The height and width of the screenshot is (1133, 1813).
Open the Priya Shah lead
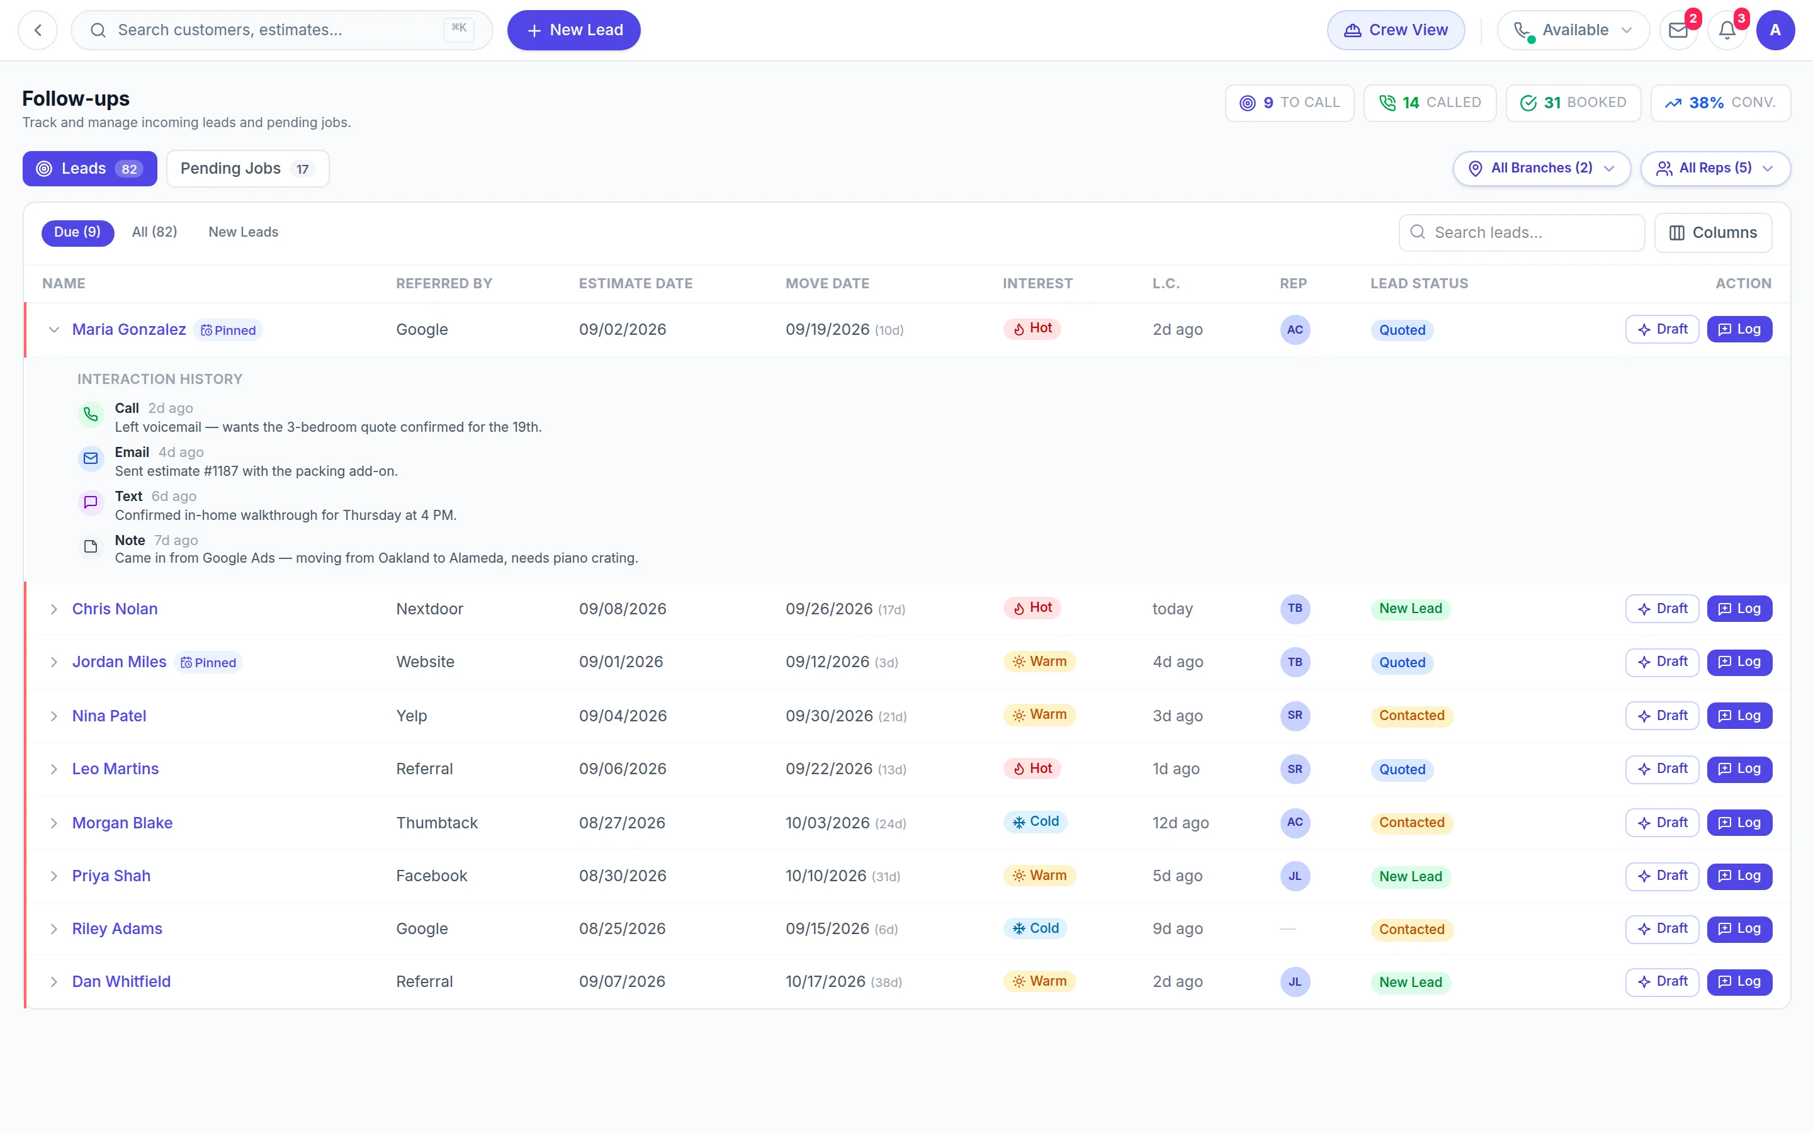pos(111,876)
